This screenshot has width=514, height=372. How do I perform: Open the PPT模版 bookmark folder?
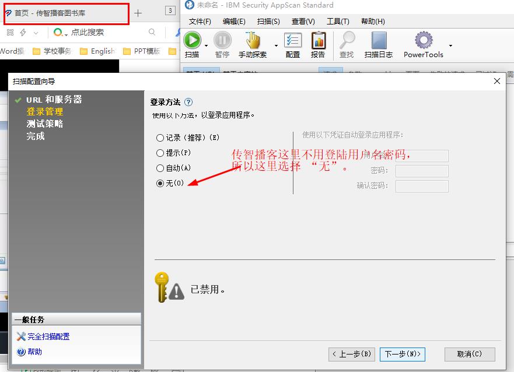coord(142,51)
